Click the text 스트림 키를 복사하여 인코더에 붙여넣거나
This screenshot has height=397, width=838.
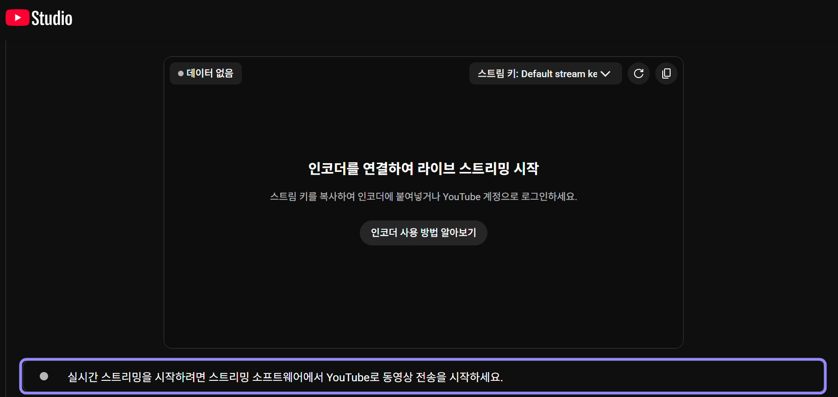(355, 196)
